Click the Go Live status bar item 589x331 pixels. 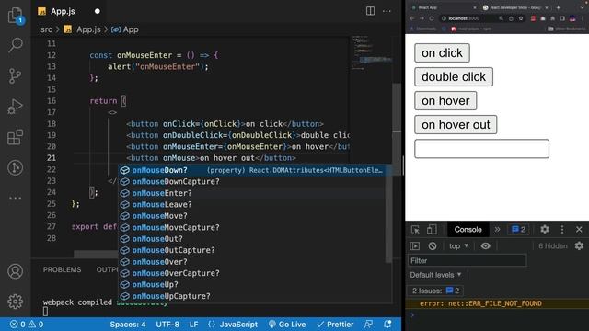tap(287, 325)
